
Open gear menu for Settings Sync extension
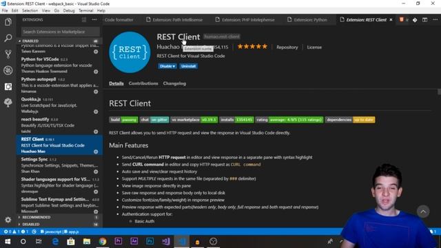click(x=96, y=172)
